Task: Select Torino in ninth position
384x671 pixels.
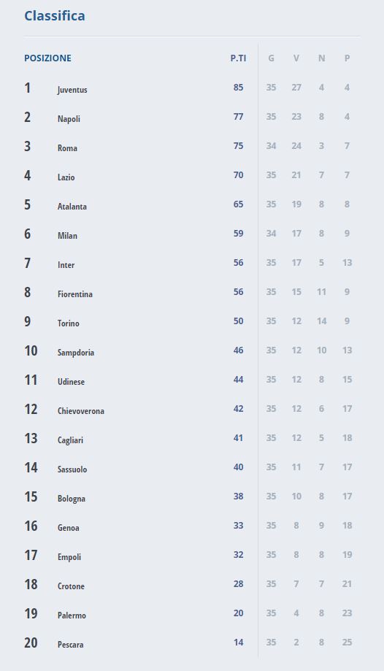Action: click(x=68, y=323)
